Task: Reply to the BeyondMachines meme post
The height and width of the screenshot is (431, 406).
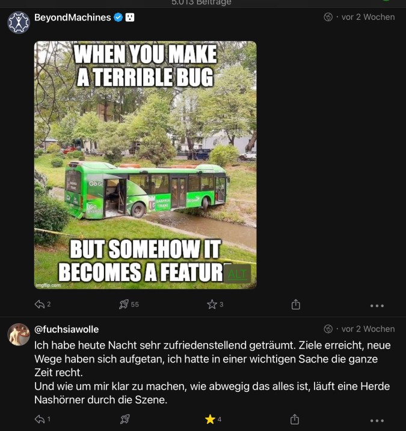Action: point(40,305)
